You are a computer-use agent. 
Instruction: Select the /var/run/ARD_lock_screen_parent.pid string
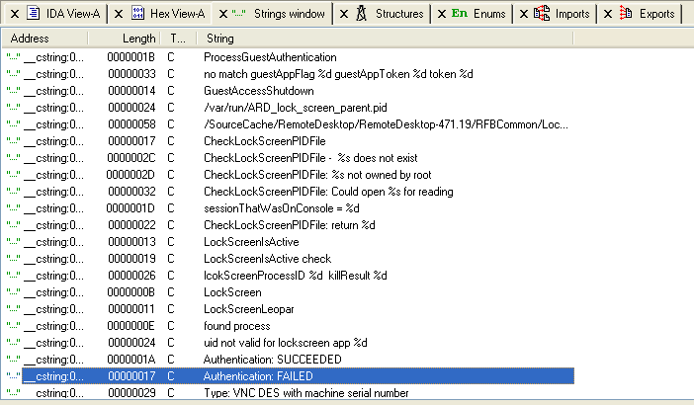[296, 108]
